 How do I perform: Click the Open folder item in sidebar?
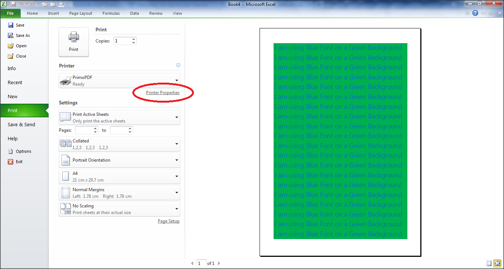21,46
